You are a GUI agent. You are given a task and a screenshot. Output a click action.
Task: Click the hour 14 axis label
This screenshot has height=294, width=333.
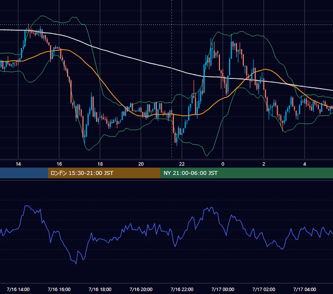[x=18, y=164]
